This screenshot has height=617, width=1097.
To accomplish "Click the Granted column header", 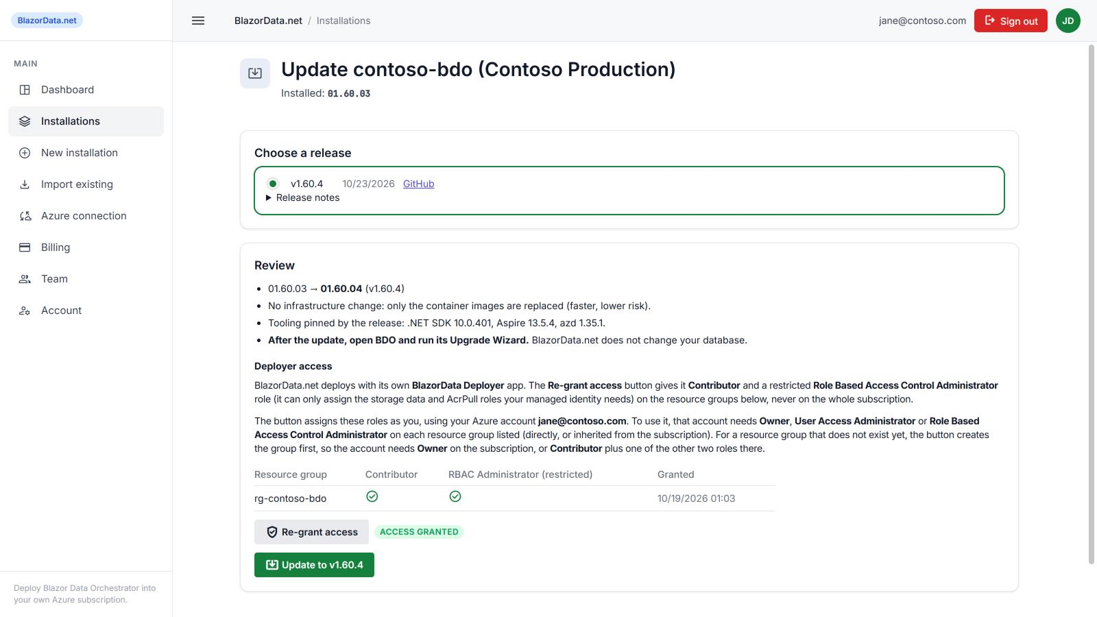I will (676, 474).
